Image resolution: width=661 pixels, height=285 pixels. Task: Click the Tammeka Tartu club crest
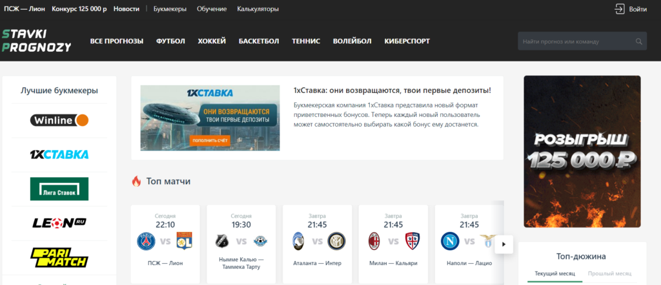click(x=260, y=241)
